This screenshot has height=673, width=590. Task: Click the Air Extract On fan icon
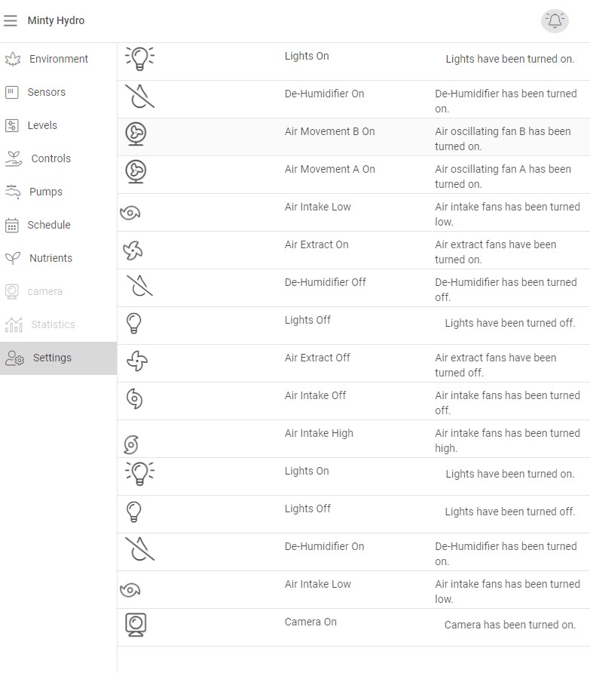[x=133, y=250]
